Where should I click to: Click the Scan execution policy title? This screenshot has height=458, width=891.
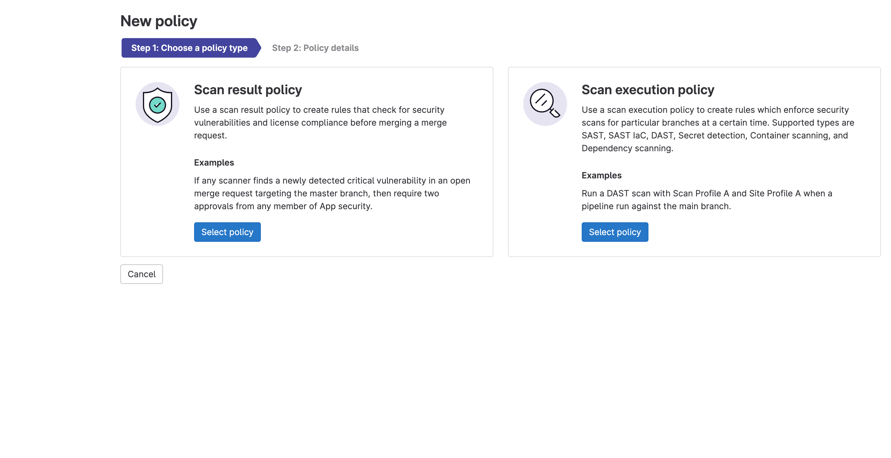pos(648,90)
